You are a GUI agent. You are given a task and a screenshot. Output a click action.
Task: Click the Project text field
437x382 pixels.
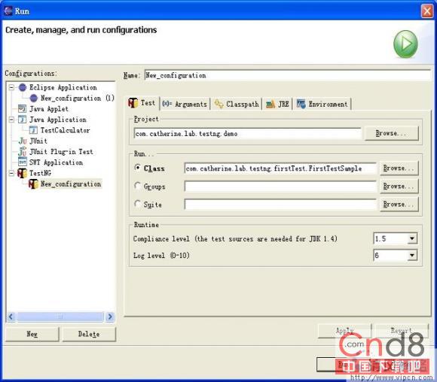pyautogui.click(x=247, y=134)
